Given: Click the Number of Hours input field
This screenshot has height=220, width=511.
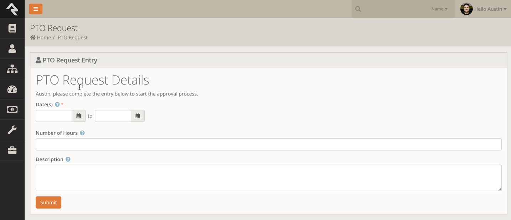Looking at the screenshot, I should tap(268, 144).
